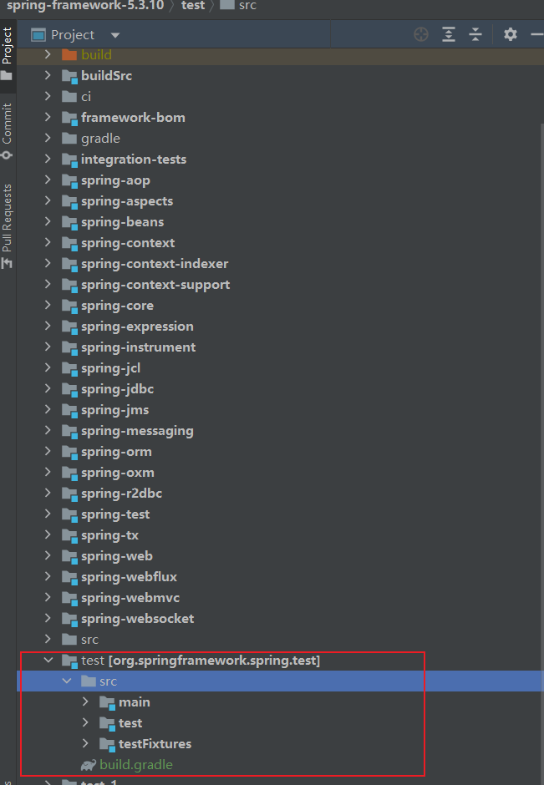Viewport: 544px width, 785px height.
Task: Click the Project side tab
Action: coord(8,52)
